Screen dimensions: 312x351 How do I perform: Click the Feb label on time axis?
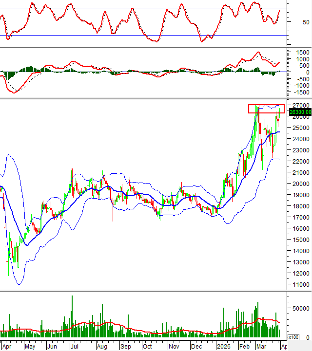coord(243,347)
